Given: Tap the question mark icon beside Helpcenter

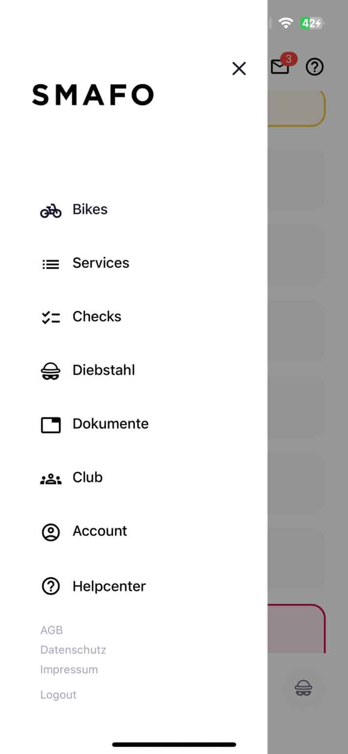Looking at the screenshot, I should point(50,586).
